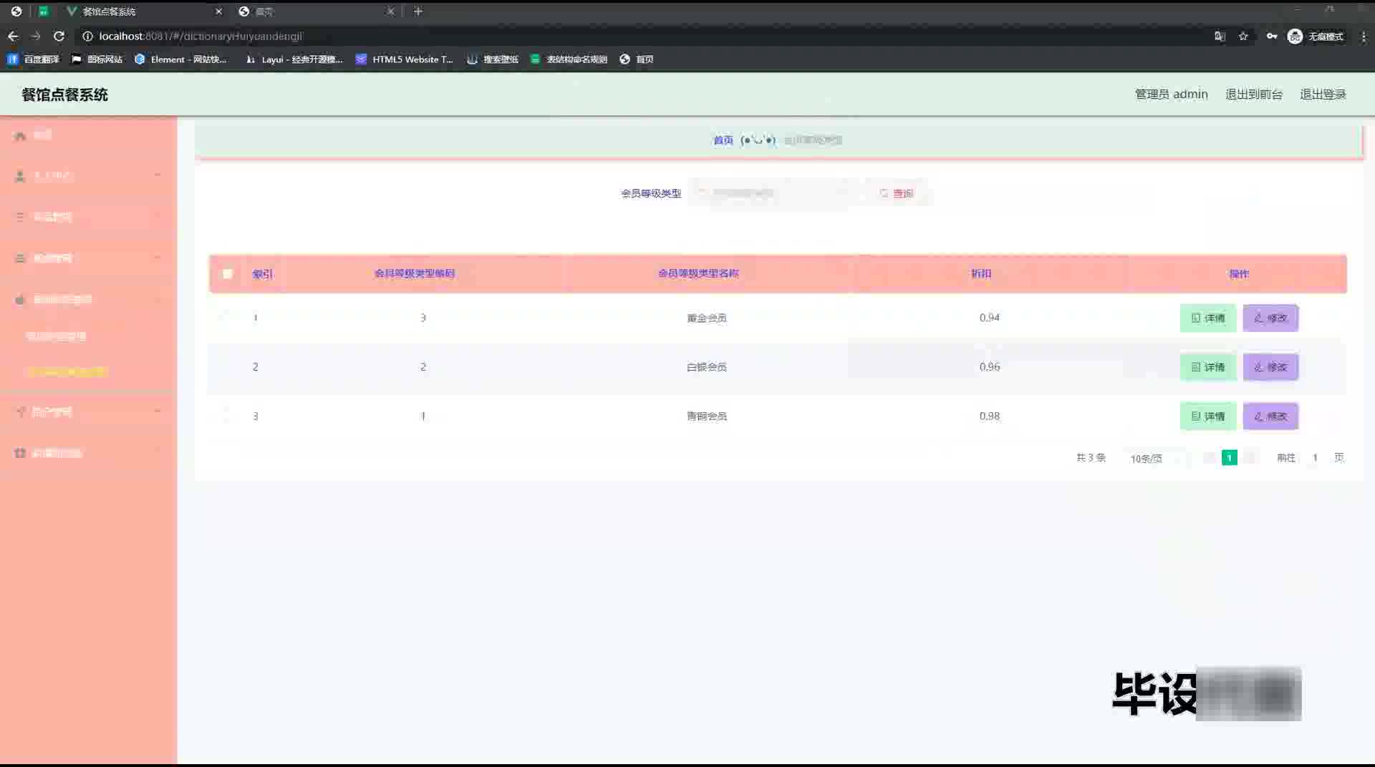
Task: Toggle the select-all checkbox in table header
Action: [228, 273]
